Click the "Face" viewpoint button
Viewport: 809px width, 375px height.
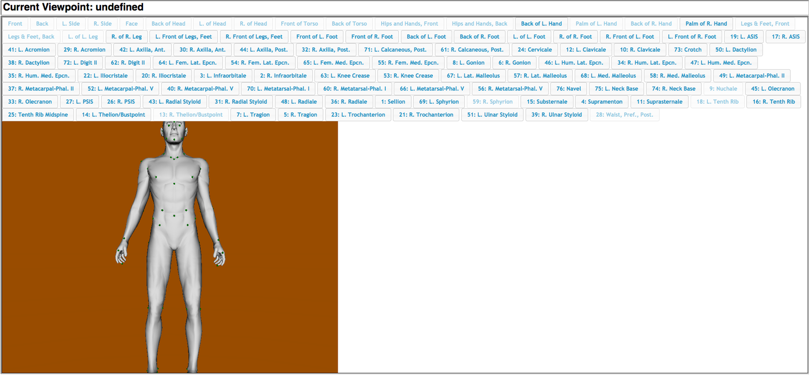tap(131, 24)
